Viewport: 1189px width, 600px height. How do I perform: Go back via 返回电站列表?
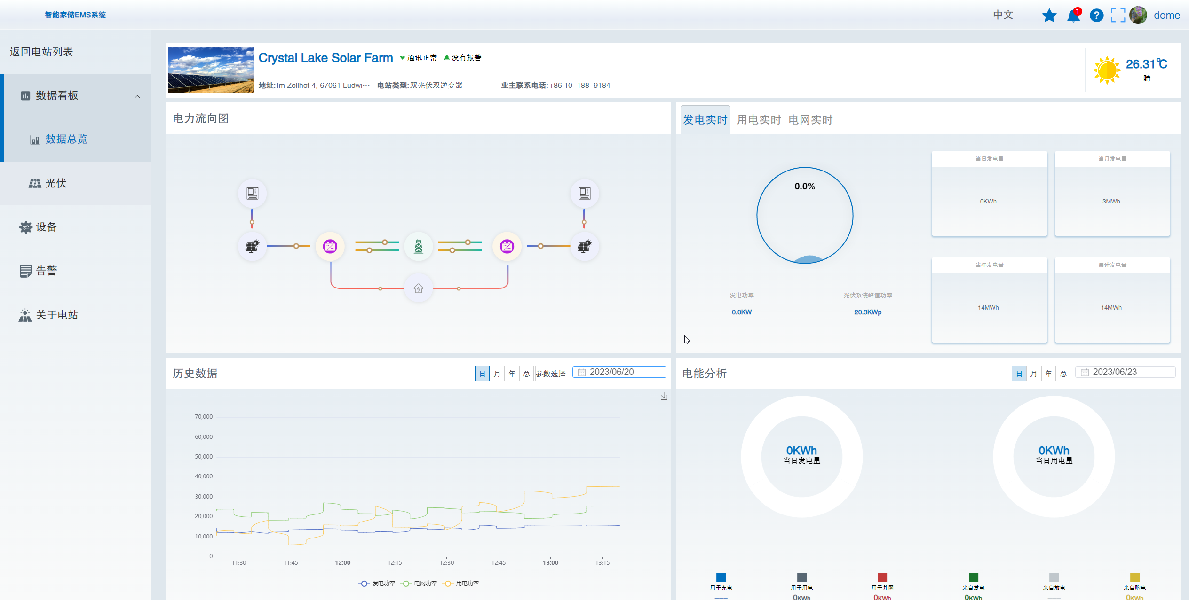click(41, 52)
